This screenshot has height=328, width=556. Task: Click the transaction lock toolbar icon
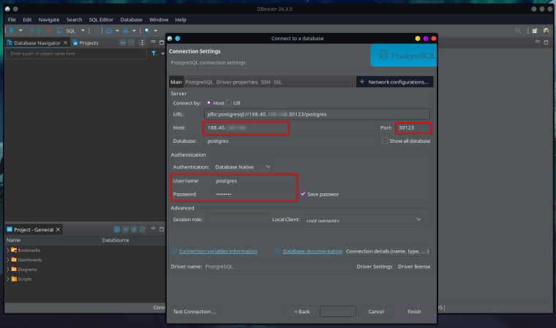(x=96, y=31)
